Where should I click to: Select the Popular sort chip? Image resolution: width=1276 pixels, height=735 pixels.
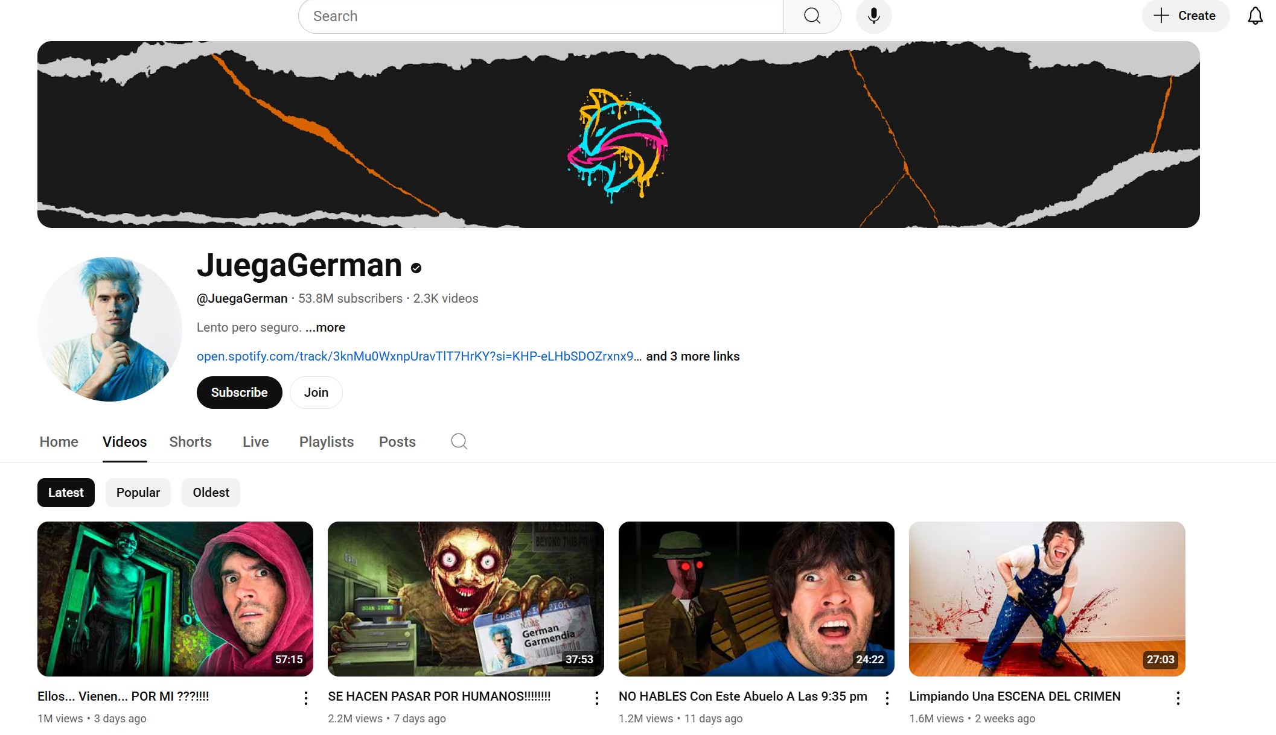(138, 493)
